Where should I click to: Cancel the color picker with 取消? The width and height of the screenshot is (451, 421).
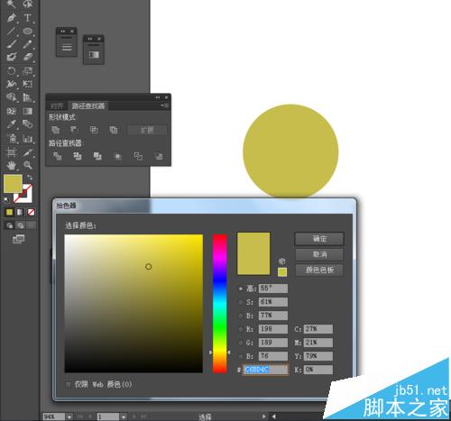[x=319, y=254]
